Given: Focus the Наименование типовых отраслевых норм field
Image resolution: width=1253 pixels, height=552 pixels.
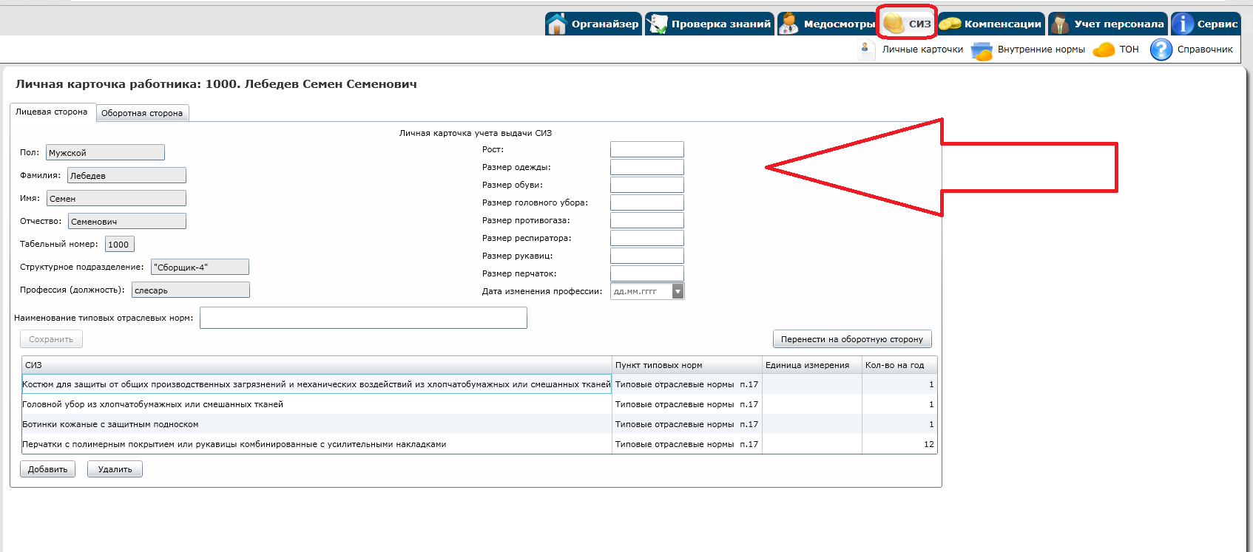Looking at the screenshot, I should pos(363,318).
